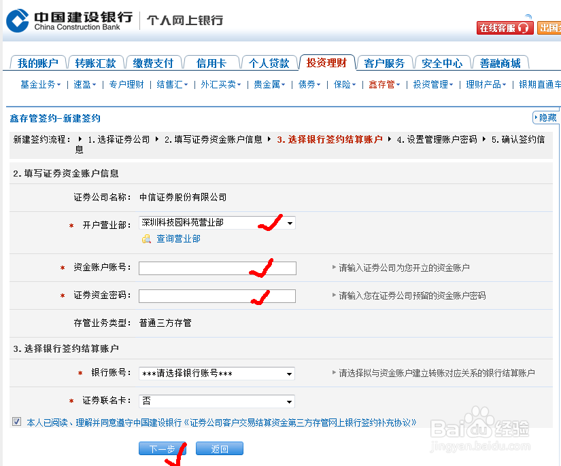Expand the 债券 submenu
The height and width of the screenshot is (466, 561).
pos(309,85)
